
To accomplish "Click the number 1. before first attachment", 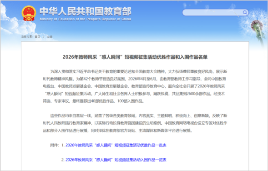I will point(63,145).
